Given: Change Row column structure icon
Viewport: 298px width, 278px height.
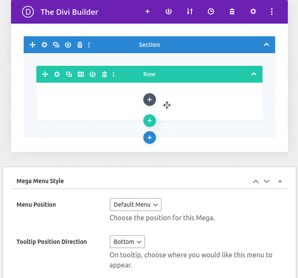Looking at the screenshot, I should [81, 74].
